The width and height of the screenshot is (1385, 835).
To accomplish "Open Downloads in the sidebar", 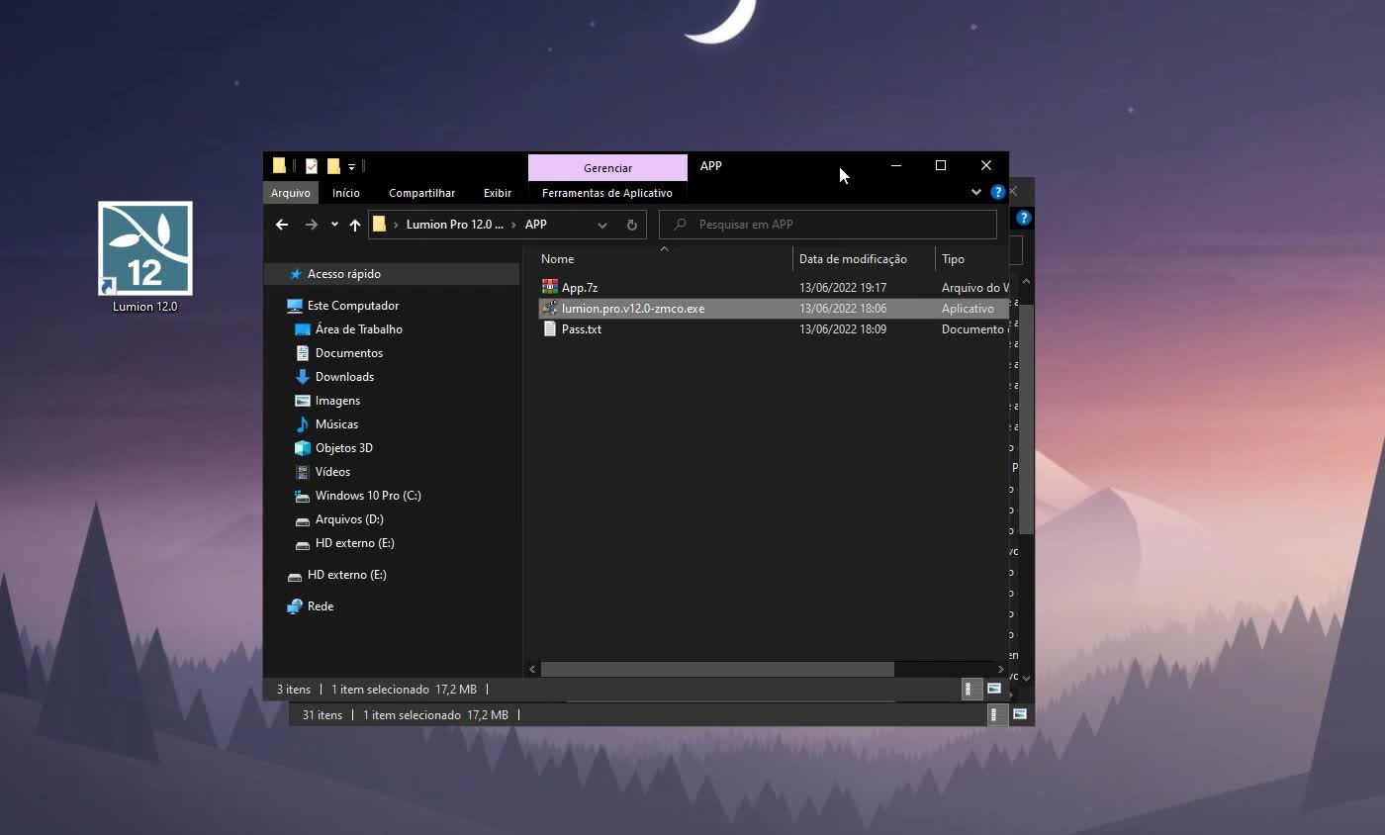I will click(x=344, y=377).
